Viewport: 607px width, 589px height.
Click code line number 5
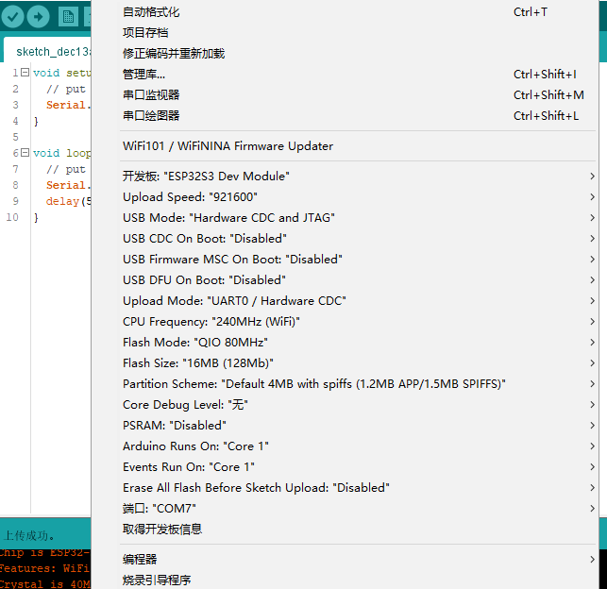pos(15,137)
